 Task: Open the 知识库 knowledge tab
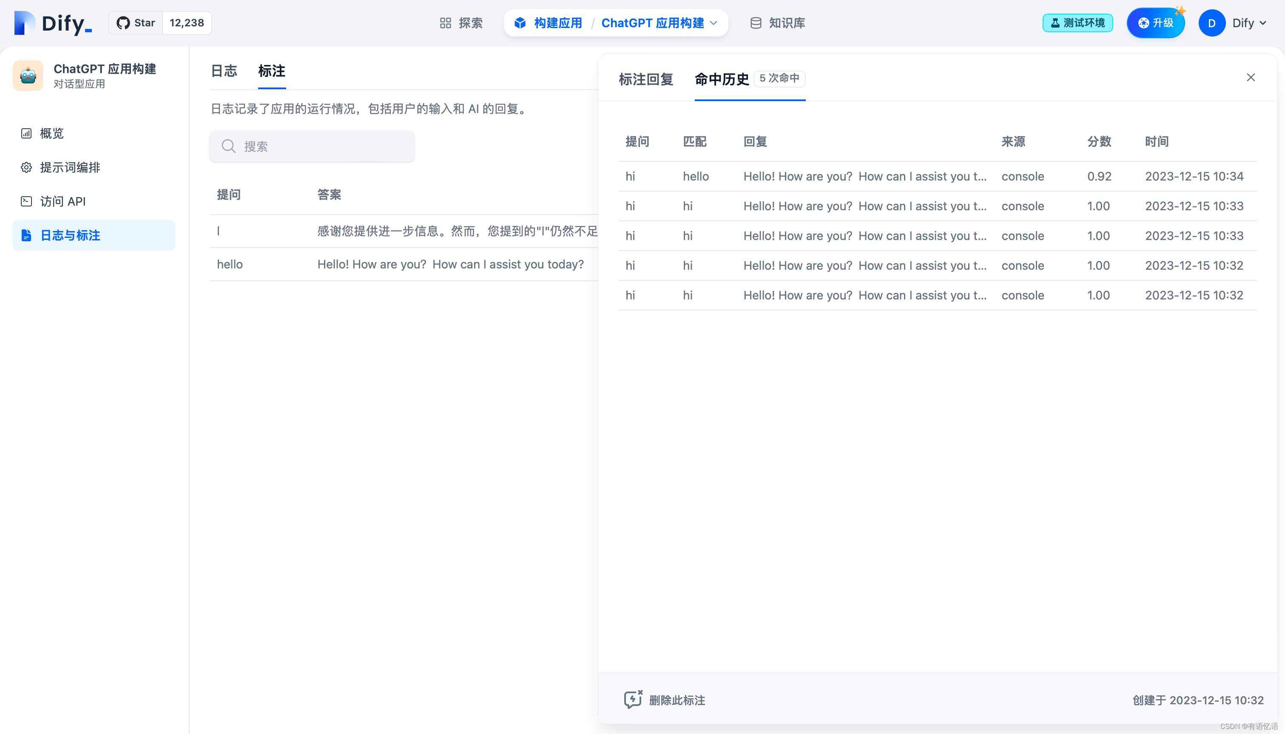pos(777,23)
